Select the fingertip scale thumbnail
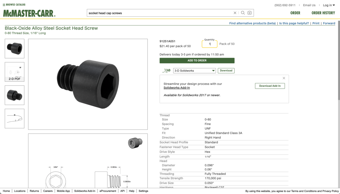Viewport: 340px width, 194px height. pos(14,118)
